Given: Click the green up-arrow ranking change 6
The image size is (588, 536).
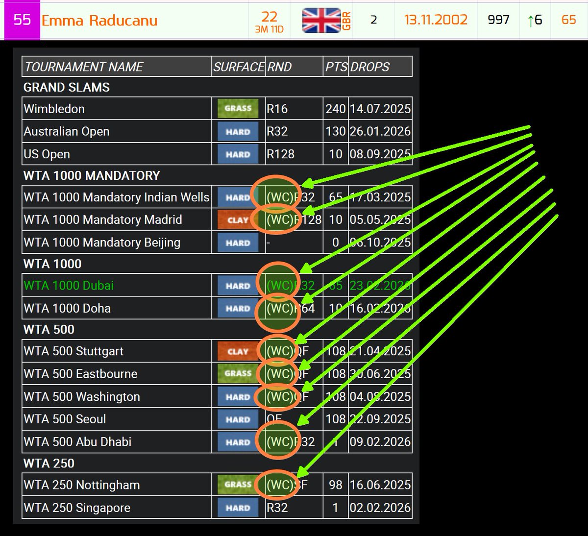Looking at the screenshot, I should point(535,20).
